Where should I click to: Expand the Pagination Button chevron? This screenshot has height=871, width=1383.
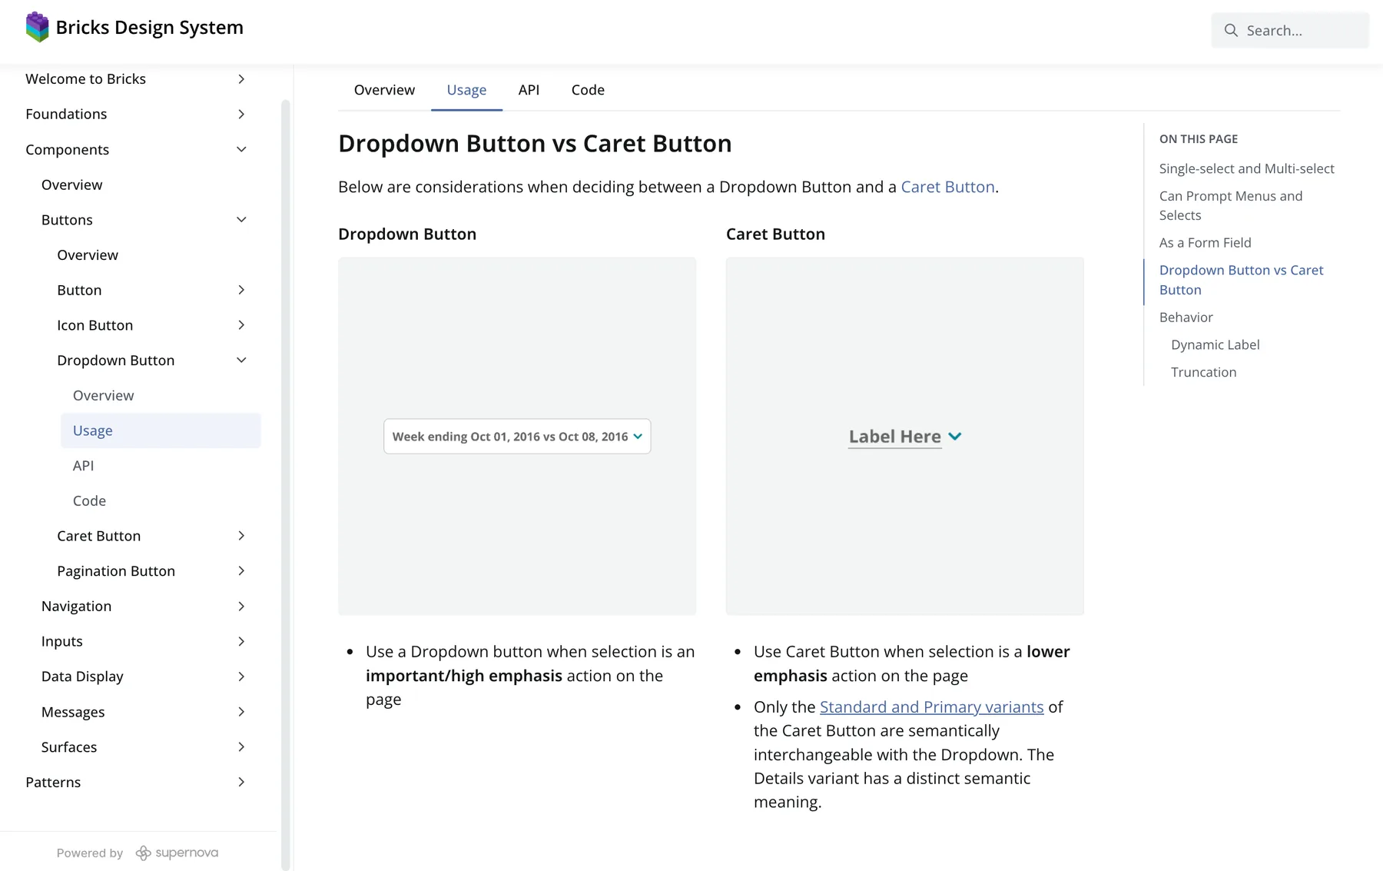[241, 571]
